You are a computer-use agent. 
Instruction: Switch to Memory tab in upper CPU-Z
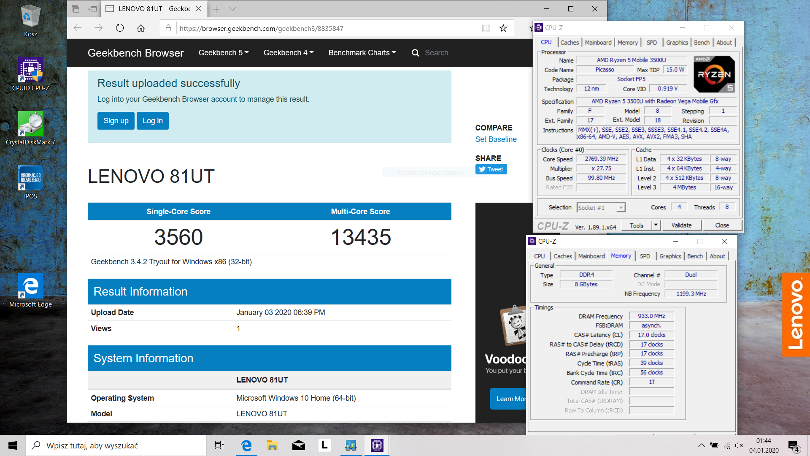[x=628, y=43]
